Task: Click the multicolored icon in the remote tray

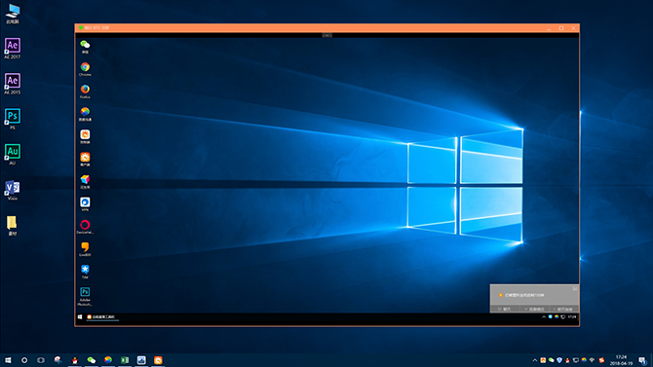Action: tap(557, 317)
